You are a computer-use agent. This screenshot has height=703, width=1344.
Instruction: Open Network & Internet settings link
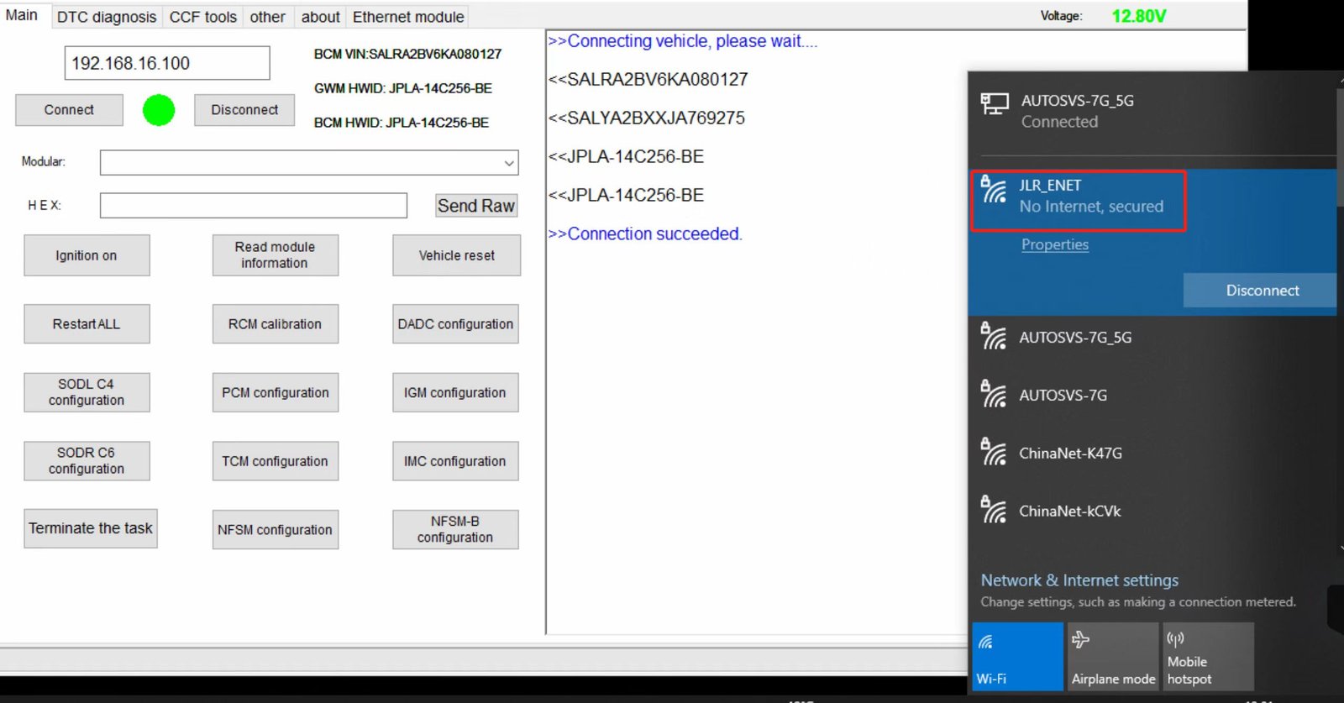pyautogui.click(x=1079, y=580)
